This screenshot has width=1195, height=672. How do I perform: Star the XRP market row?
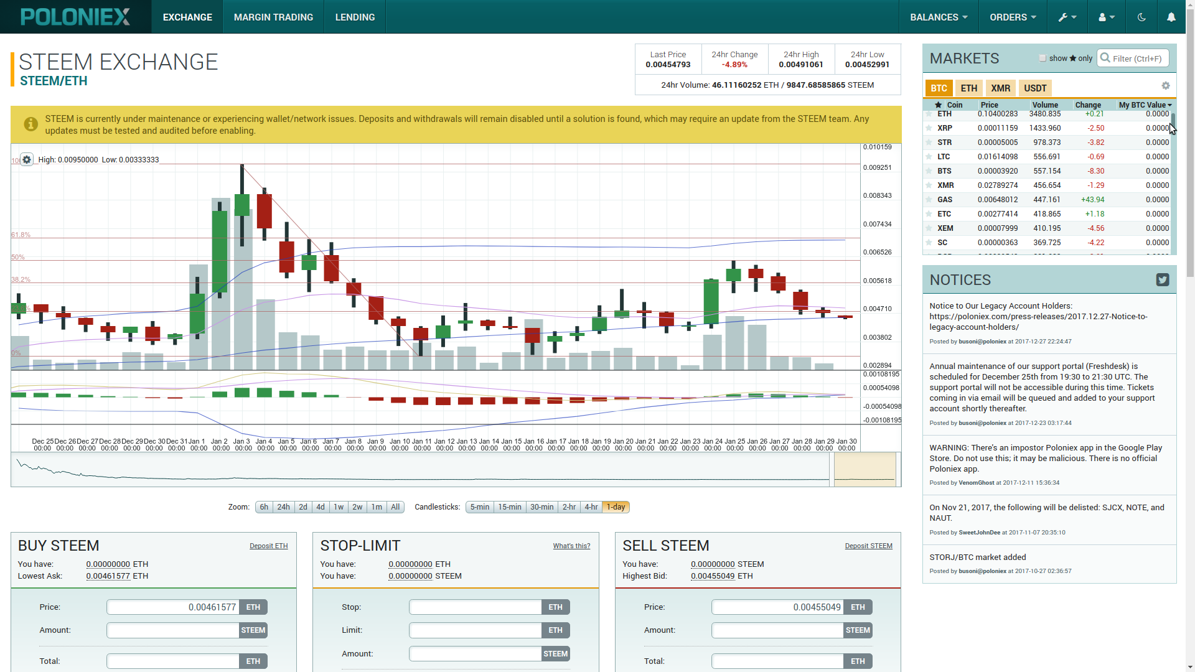point(929,128)
